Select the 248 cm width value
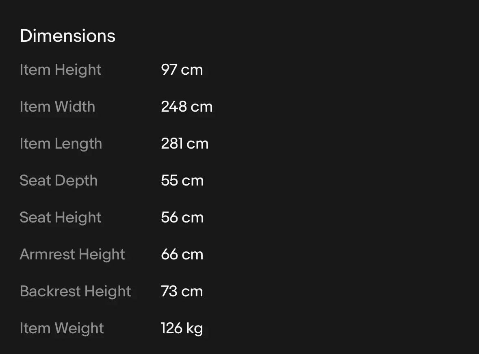 coord(186,107)
